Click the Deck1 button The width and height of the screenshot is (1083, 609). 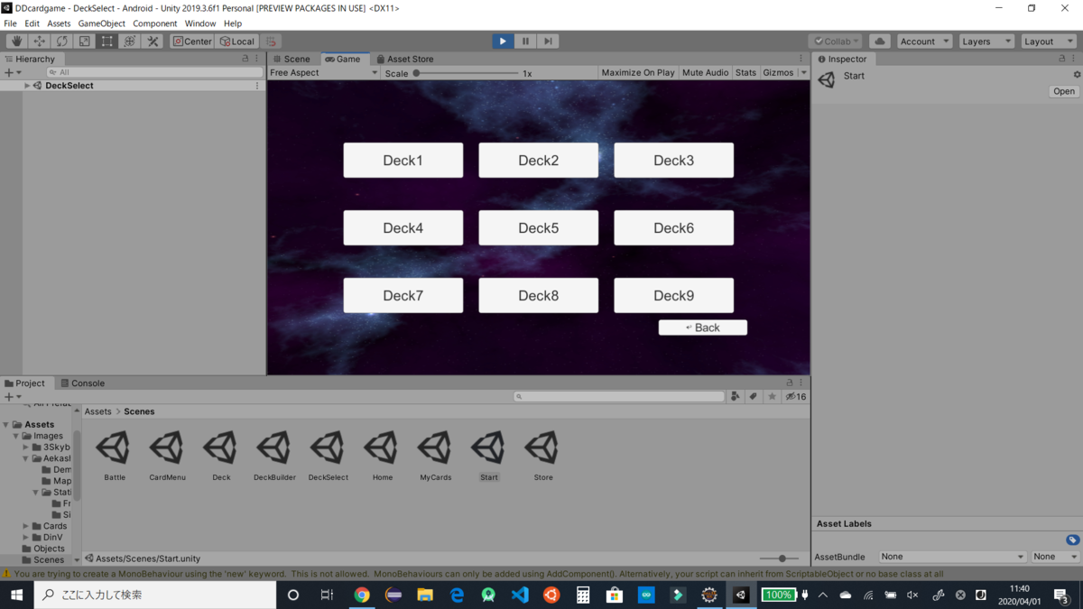[x=403, y=161]
